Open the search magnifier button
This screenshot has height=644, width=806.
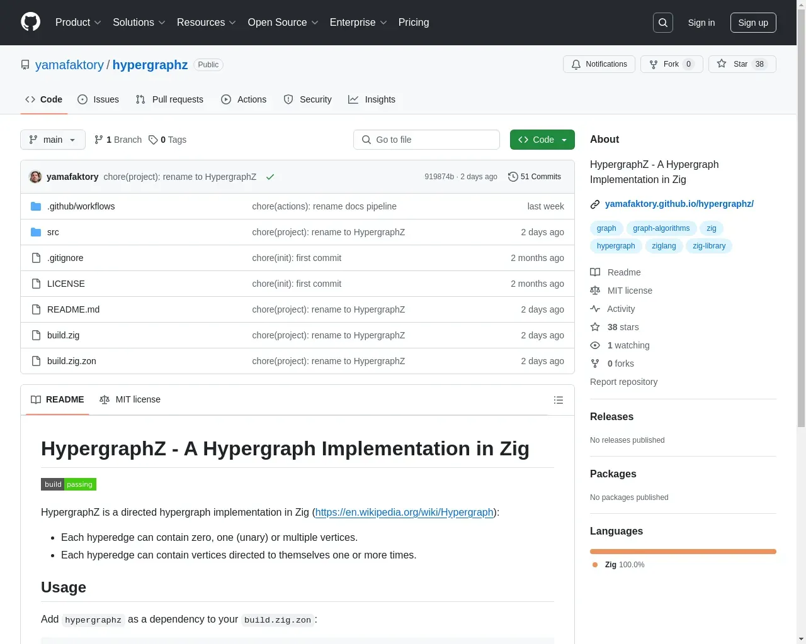click(x=663, y=23)
